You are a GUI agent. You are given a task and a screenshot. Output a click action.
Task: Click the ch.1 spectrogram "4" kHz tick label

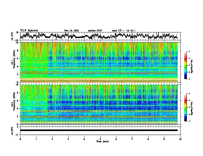point(18,67)
